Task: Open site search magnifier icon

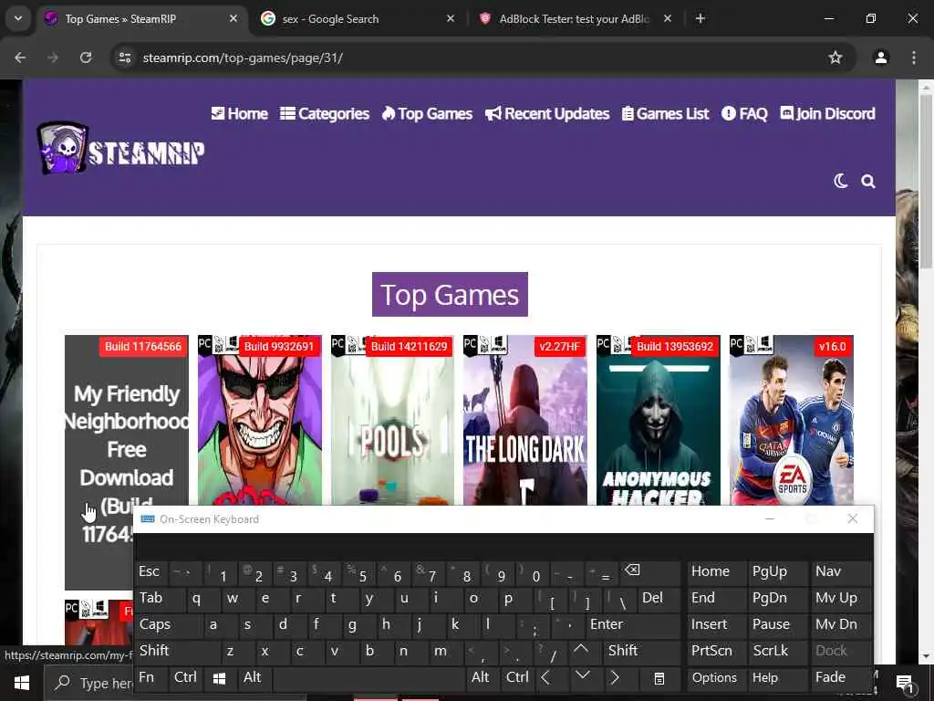Action: tap(868, 182)
